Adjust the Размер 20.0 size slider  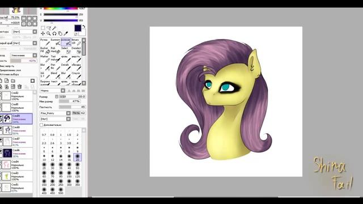coord(73,96)
